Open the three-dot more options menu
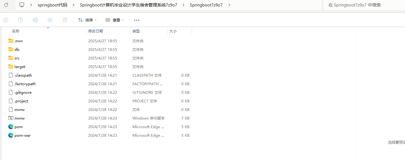The width and height of the screenshot is (405, 160). tap(137, 20)
